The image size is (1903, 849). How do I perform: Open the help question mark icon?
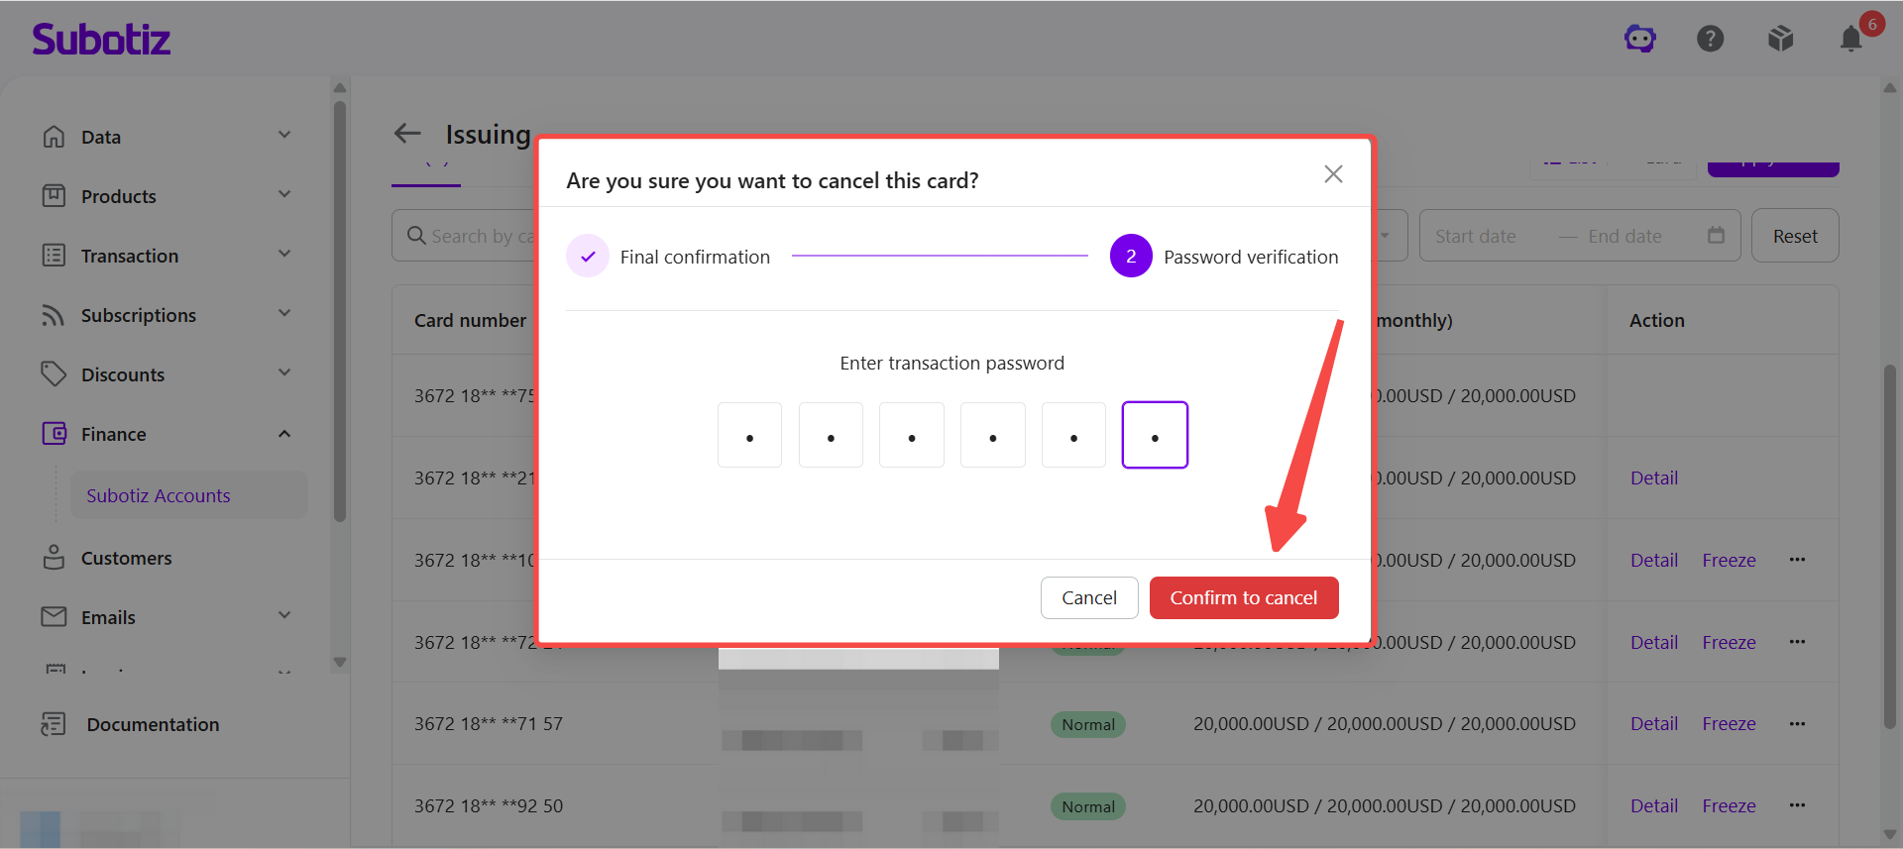coord(1710,39)
